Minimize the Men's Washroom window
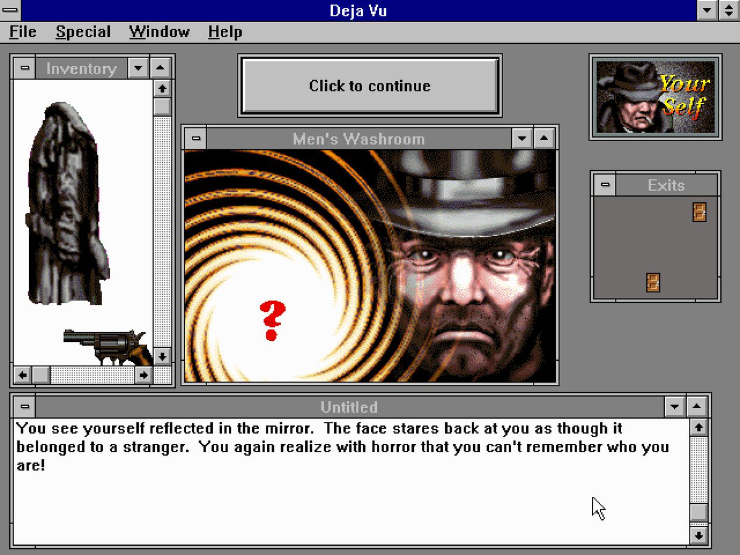The image size is (740, 555). 522,139
